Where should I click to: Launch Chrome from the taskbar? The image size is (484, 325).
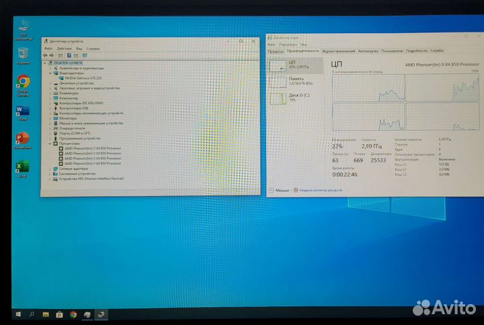(x=73, y=314)
